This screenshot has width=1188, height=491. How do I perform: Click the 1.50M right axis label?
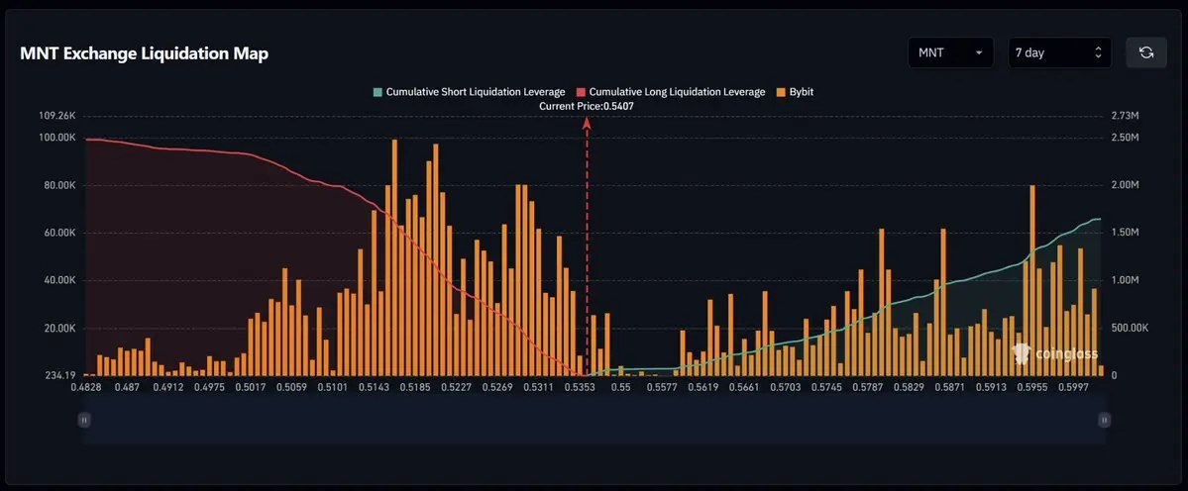click(1125, 233)
